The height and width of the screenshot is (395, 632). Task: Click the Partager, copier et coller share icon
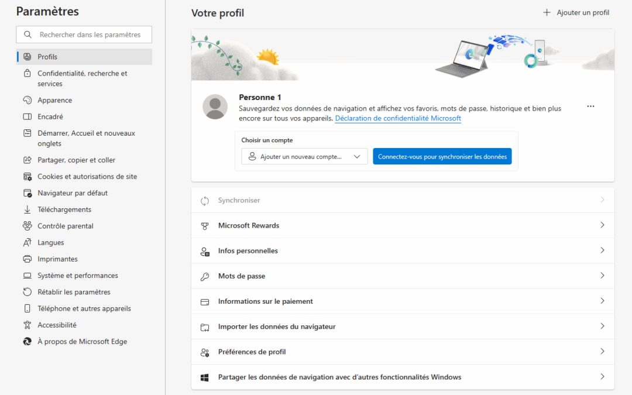(27, 160)
